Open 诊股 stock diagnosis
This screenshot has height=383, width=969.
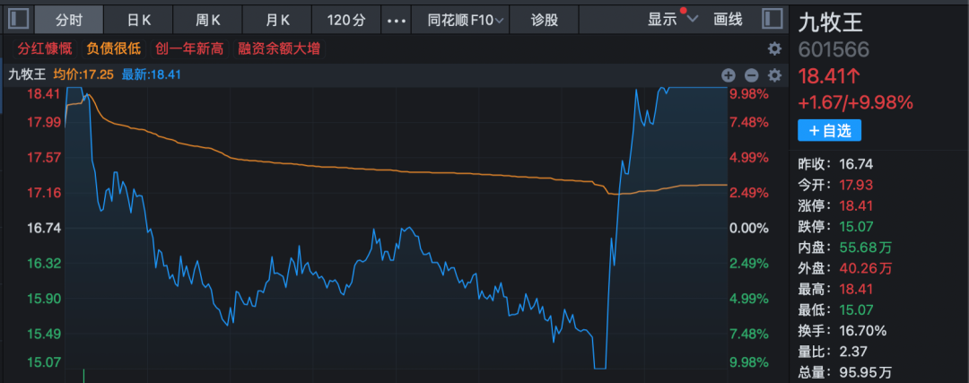(x=545, y=20)
